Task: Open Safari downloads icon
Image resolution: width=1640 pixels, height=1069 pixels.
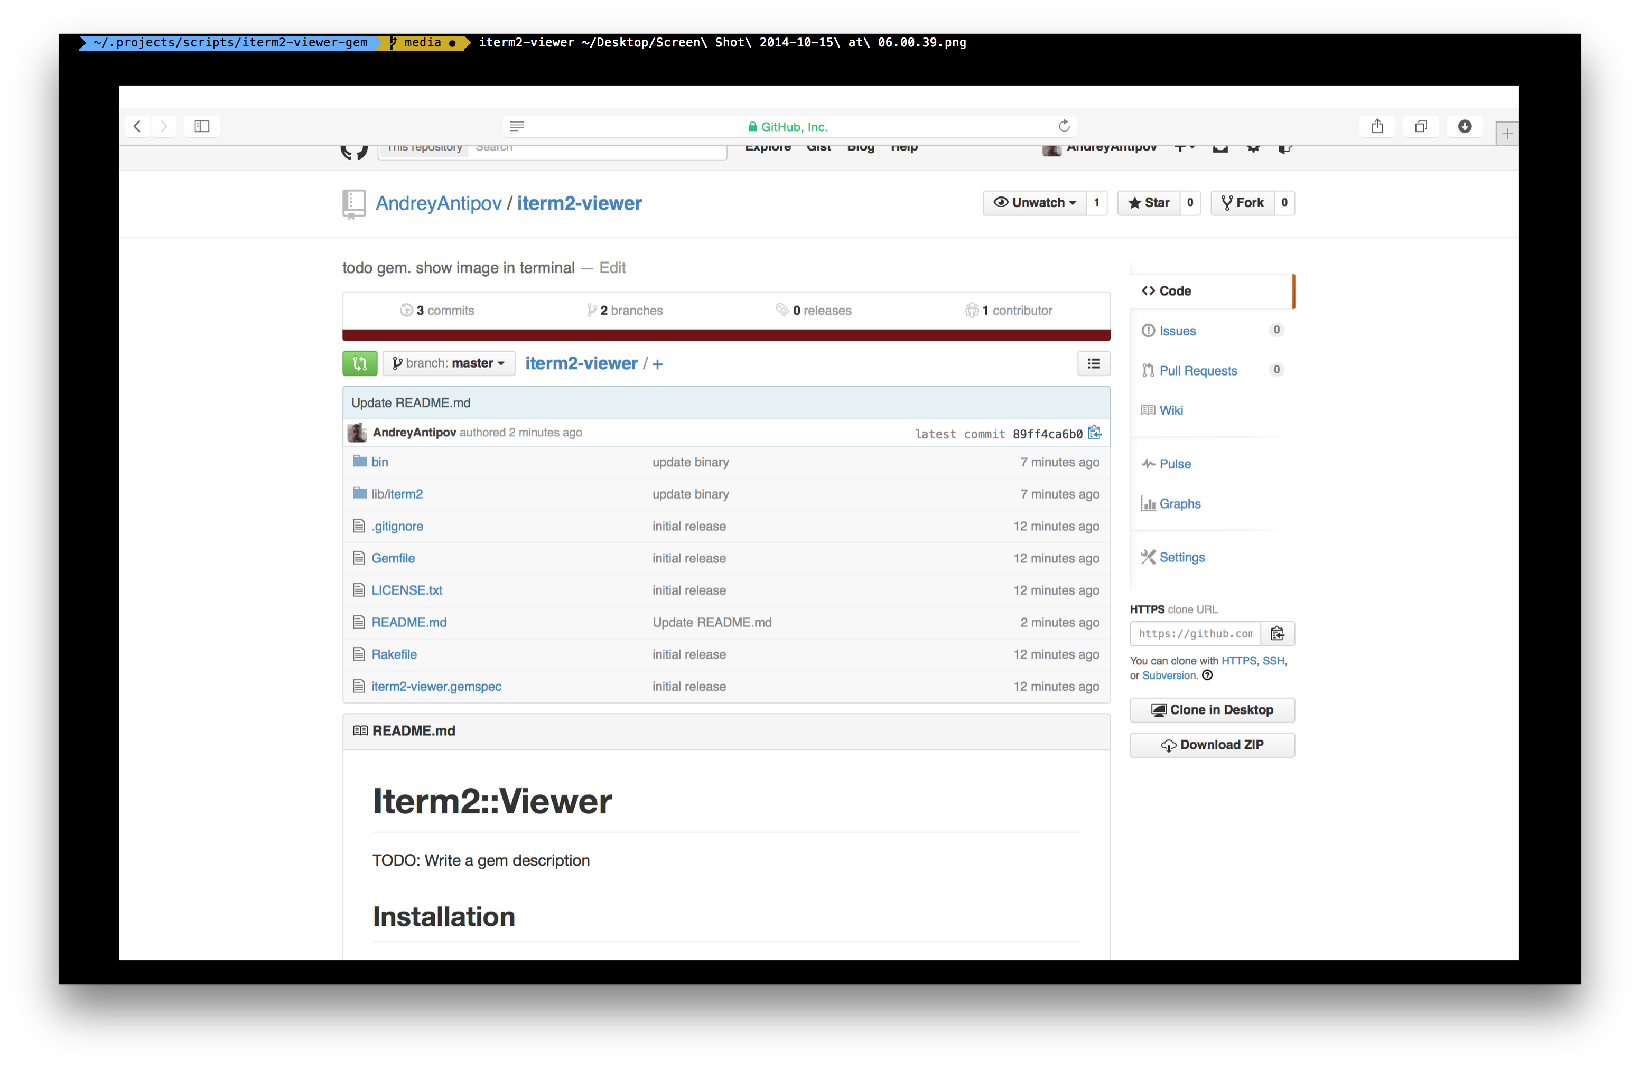Action: (1464, 126)
